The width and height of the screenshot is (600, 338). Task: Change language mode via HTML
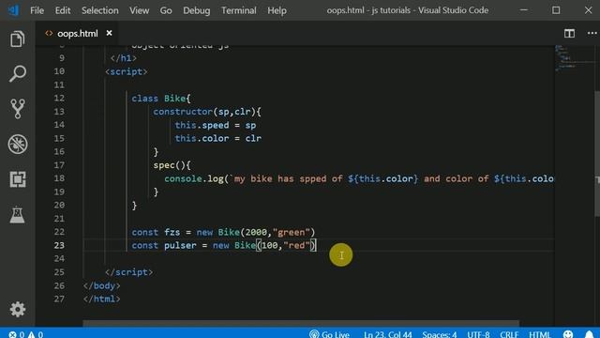tap(539, 334)
